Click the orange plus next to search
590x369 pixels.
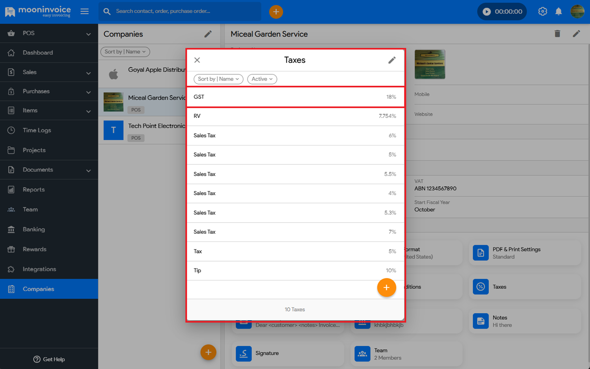pyautogui.click(x=276, y=12)
